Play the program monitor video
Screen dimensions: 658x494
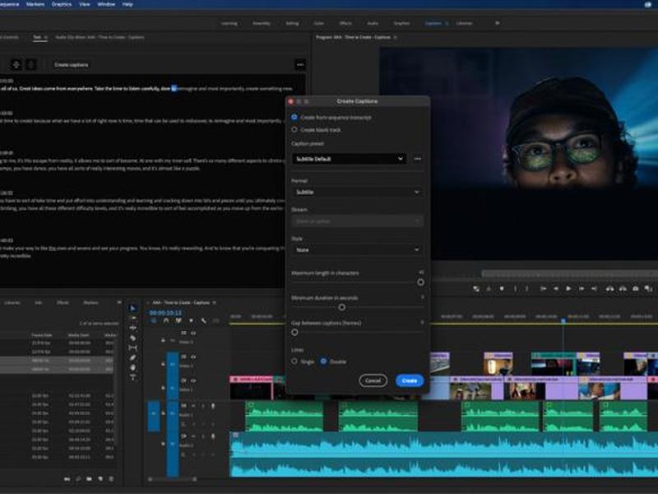point(568,289)
